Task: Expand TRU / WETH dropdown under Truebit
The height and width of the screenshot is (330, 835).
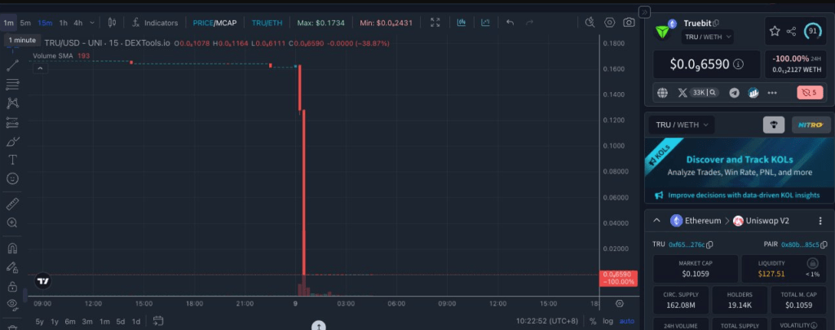Action: (x=707, y=37)
